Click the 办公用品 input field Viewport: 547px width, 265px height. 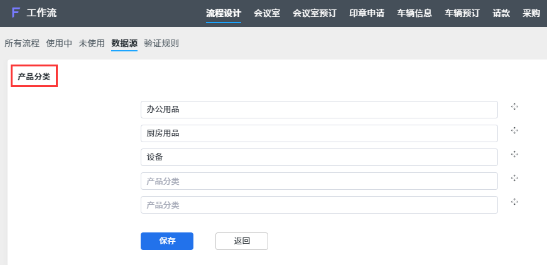(x=319, y=110)
